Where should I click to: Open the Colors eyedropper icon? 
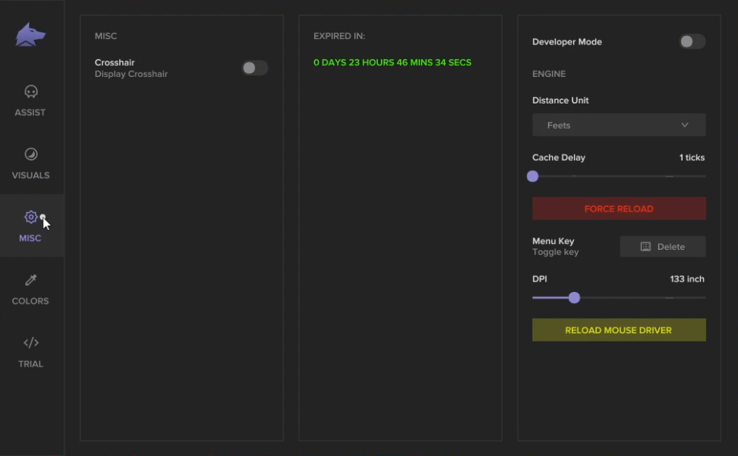point(31,280)
